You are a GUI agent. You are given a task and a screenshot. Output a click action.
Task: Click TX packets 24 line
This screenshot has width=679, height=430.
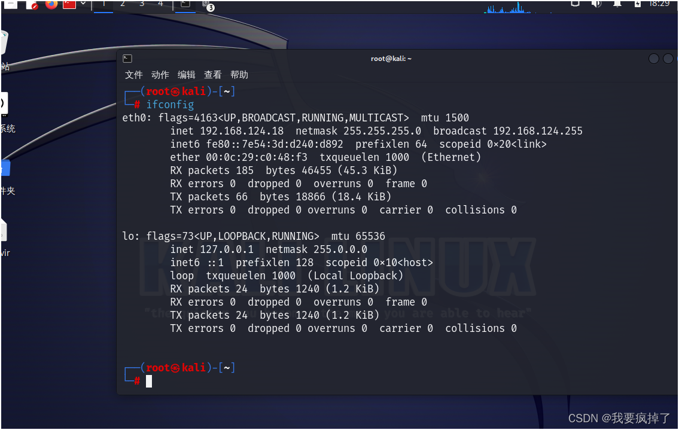pos(275,315)
